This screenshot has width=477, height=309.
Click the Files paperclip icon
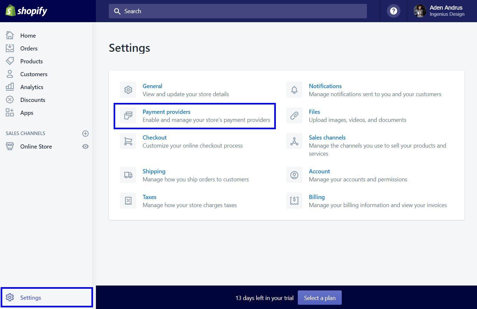pos(294,115)
